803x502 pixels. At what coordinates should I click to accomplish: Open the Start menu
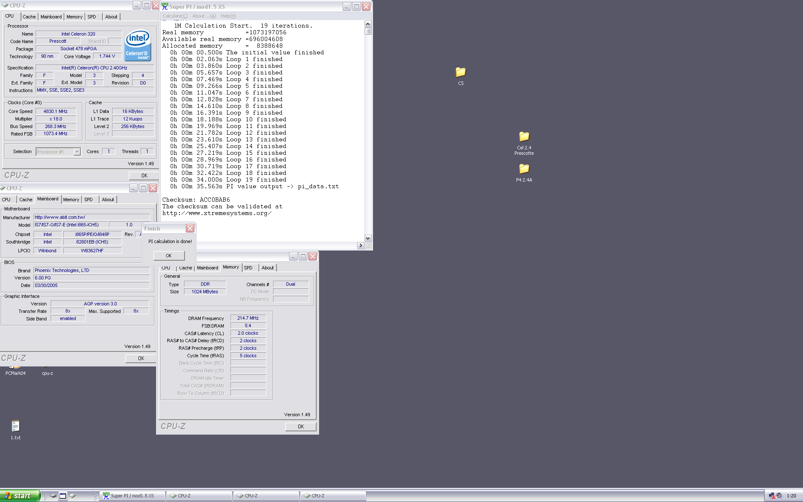(20, 496)
